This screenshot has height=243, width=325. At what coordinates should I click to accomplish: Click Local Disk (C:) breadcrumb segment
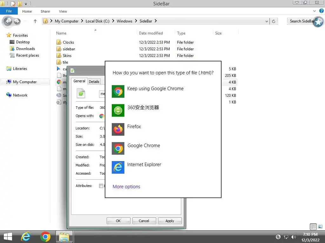(97, 21)
